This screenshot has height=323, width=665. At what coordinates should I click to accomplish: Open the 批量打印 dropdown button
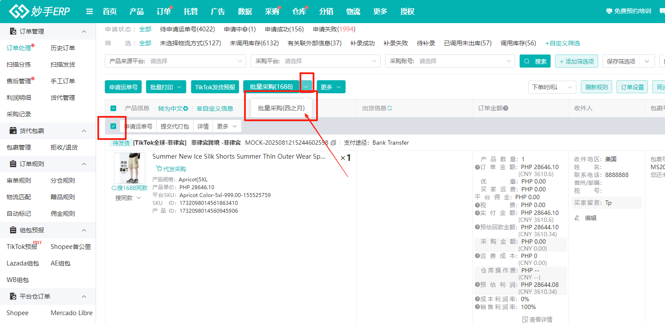(166, 87)
